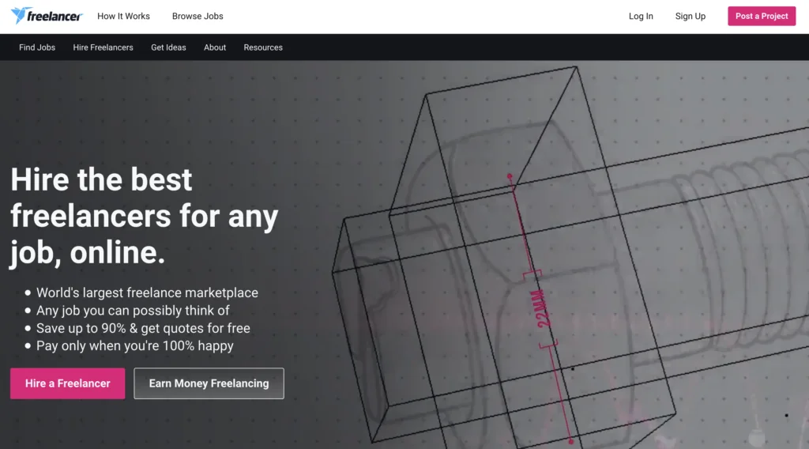Screen dimensions: 809x449
Task: Select the Get Ideas menu item
Action: coord(168,47)
